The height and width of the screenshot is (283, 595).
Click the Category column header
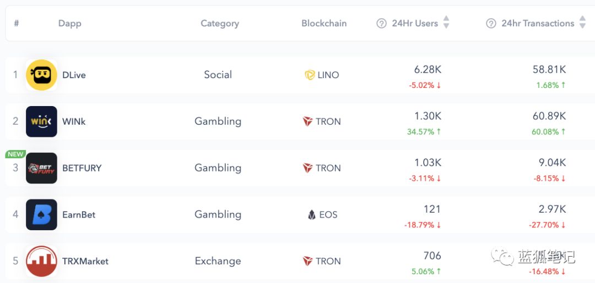(219, 23)
